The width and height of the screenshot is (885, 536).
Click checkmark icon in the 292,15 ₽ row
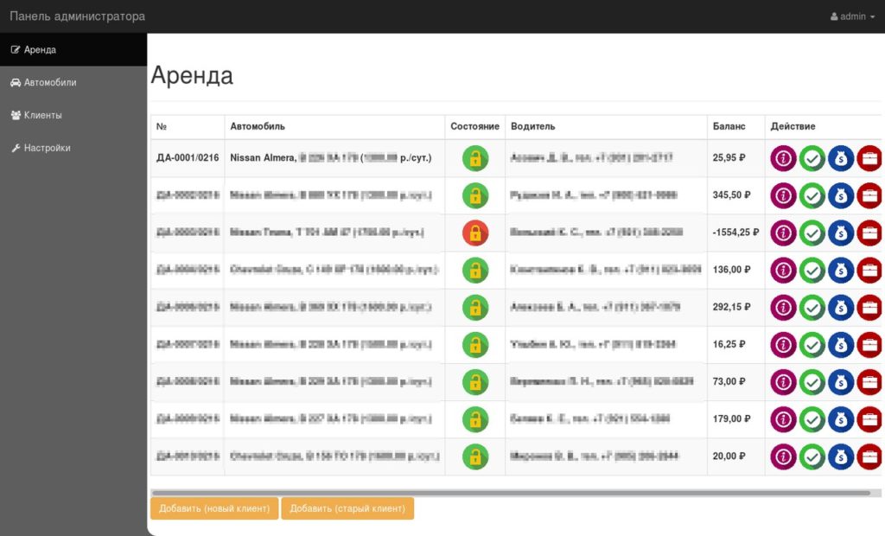[x=812, y=308]
